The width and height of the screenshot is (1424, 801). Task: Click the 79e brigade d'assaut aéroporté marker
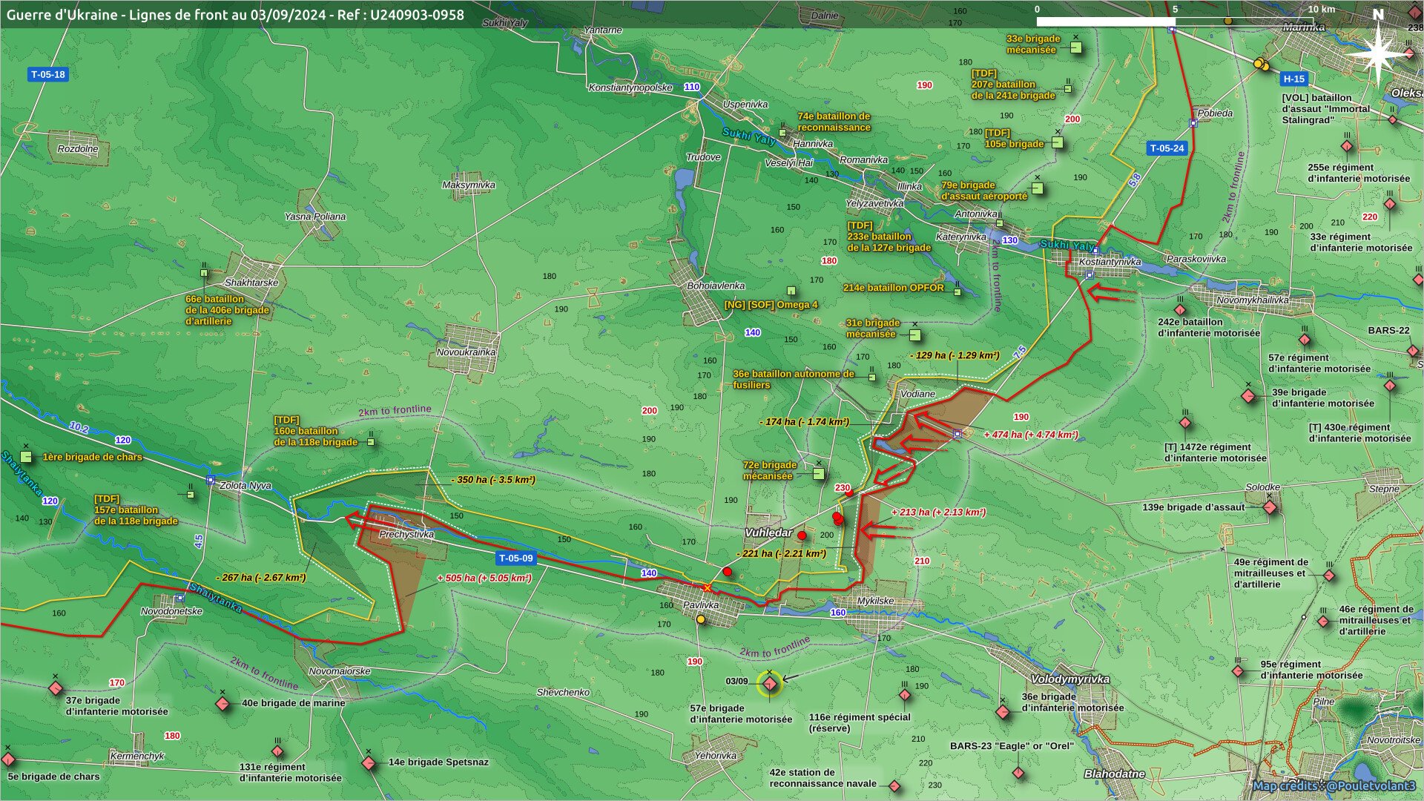pyautogui.click(x=1037, y=188)
